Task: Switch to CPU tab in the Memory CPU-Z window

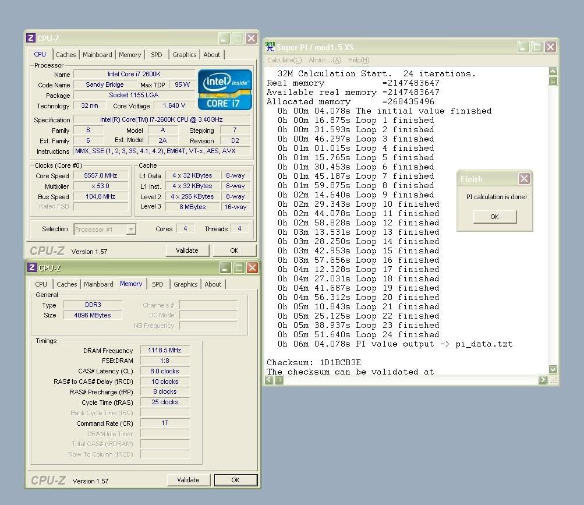Action: click(x=41, y=284)
